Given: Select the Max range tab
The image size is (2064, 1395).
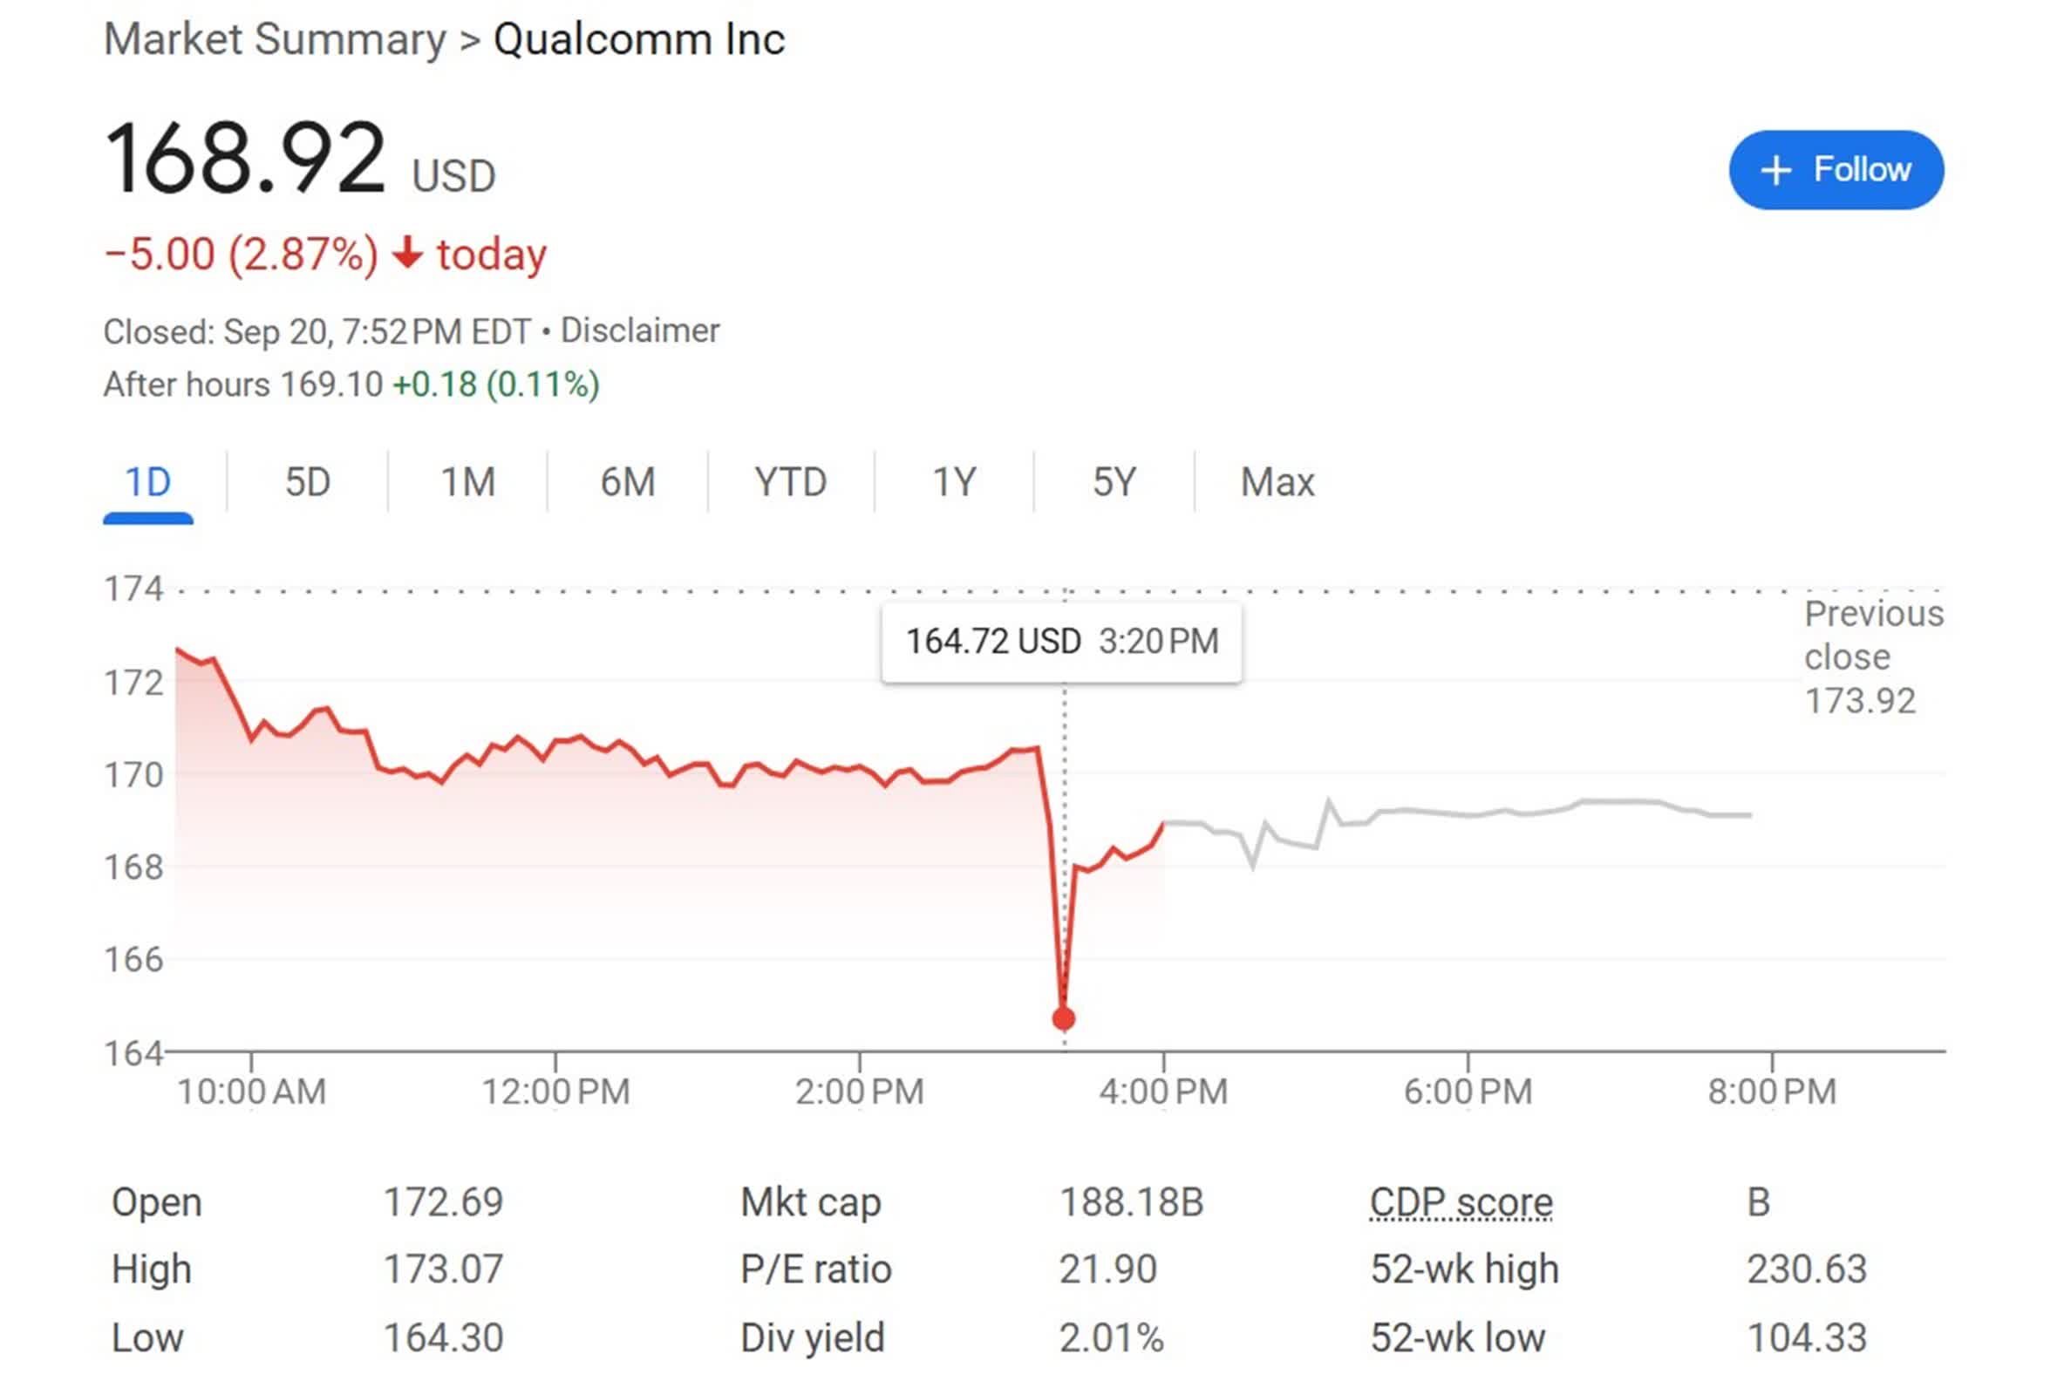Looking at the screenshot, I should click(1277, 483).
